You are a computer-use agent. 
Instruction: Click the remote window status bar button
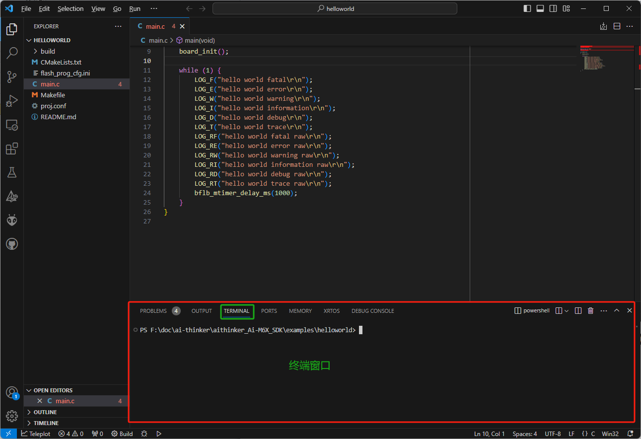tap(8, 434)
